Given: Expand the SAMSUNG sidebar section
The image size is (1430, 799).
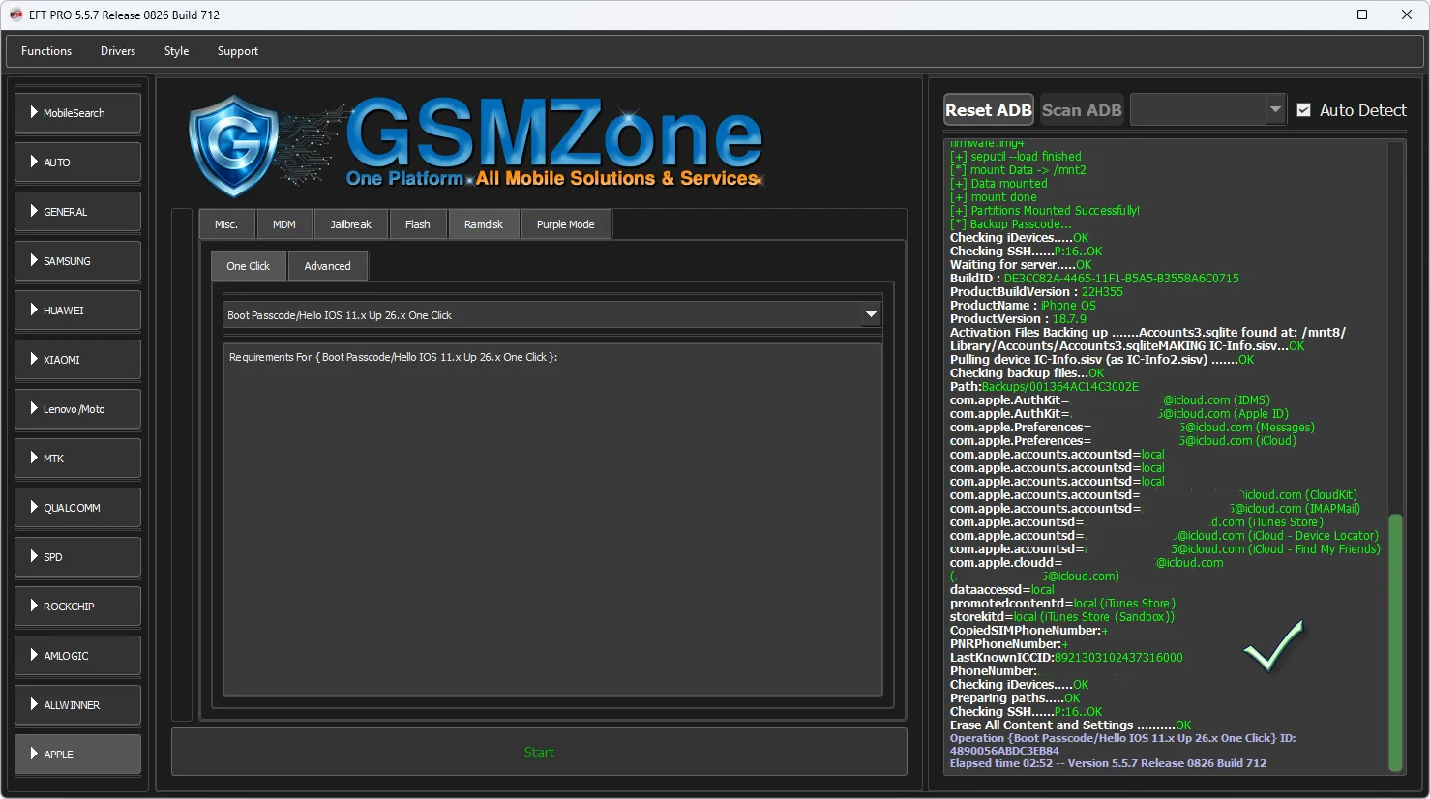Looking at the screenshot, I should 78,261.
